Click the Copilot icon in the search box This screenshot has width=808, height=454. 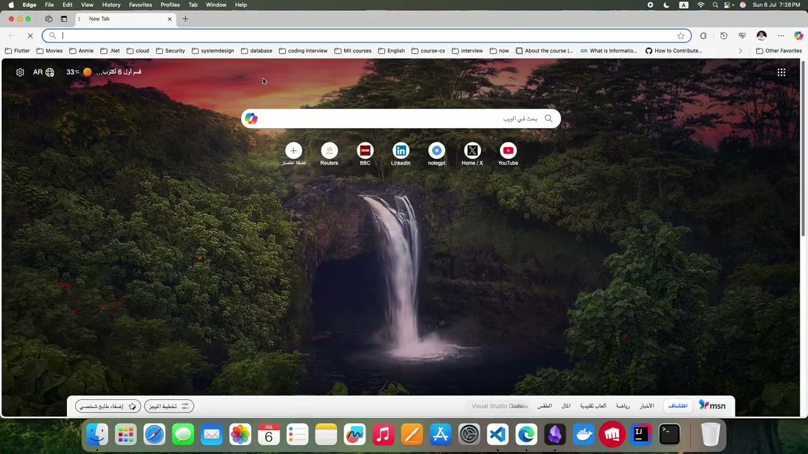(x=251, y=119)
